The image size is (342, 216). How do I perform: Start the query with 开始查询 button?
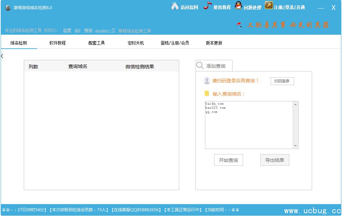(228, 160)
